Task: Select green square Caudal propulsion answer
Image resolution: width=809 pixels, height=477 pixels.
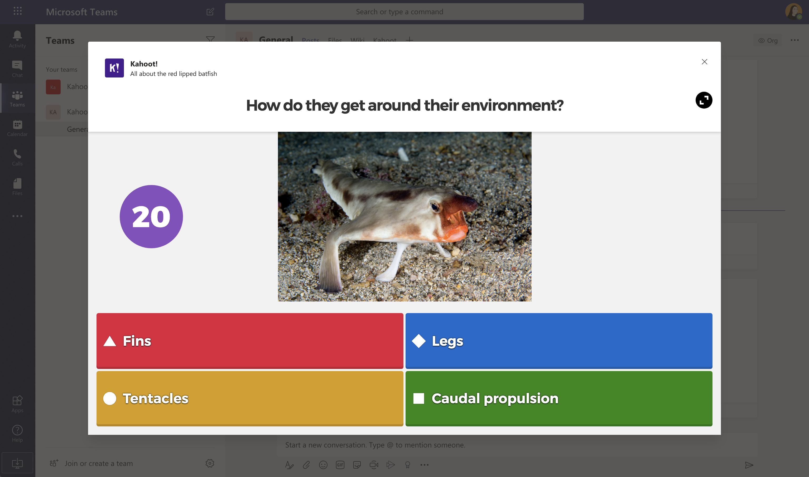Action: [x=558, y=398]
